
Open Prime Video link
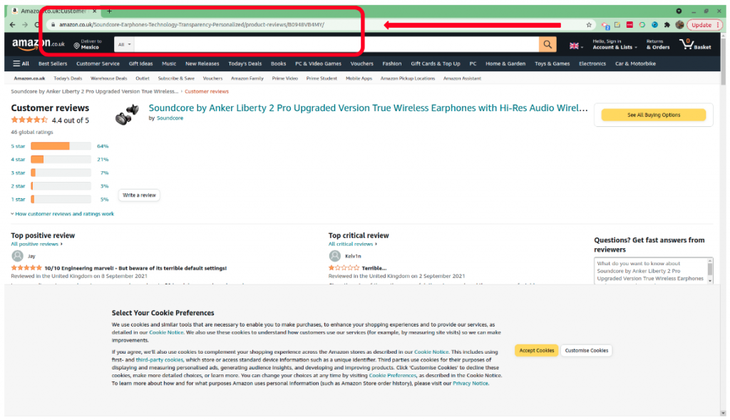pyautogui.click(x=285, y=78)
